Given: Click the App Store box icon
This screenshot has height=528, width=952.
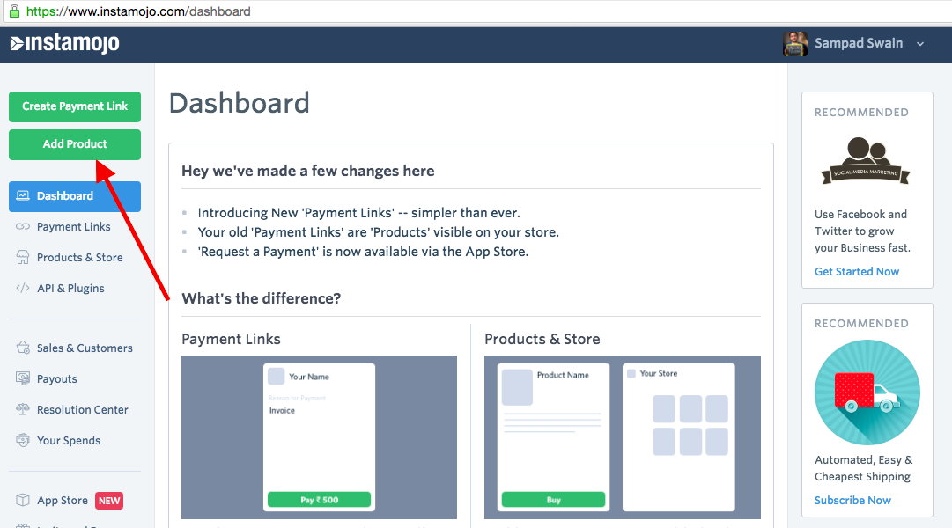Looking at the screenshot, I should click(23, 501).
